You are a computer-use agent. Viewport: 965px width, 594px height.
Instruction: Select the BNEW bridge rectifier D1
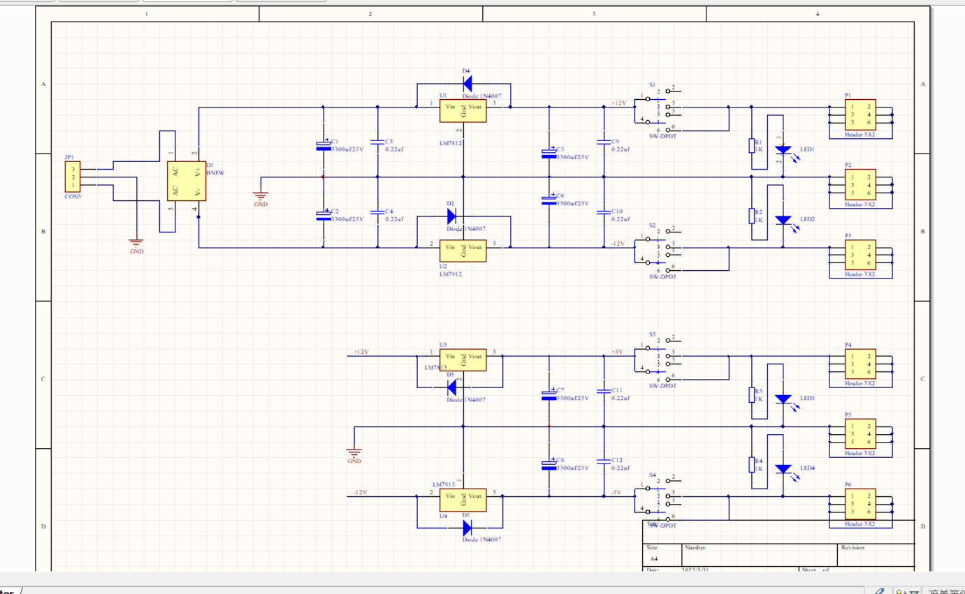(x=186, y=180)
